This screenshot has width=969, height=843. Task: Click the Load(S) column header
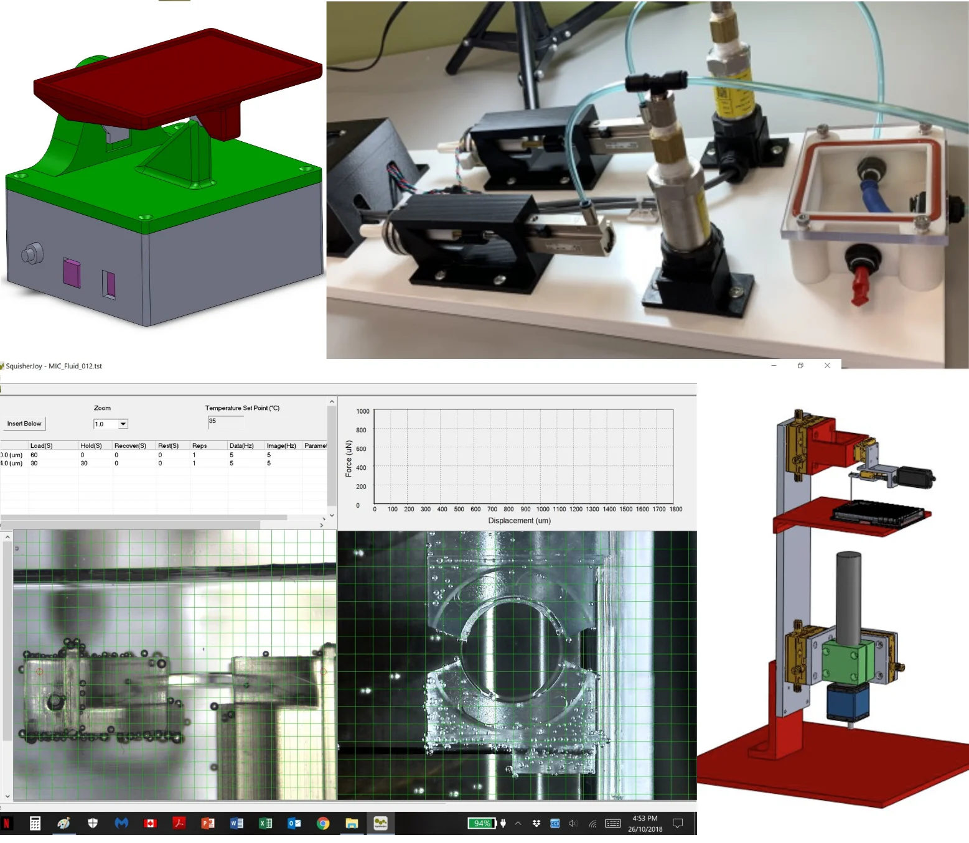(54, 445)
